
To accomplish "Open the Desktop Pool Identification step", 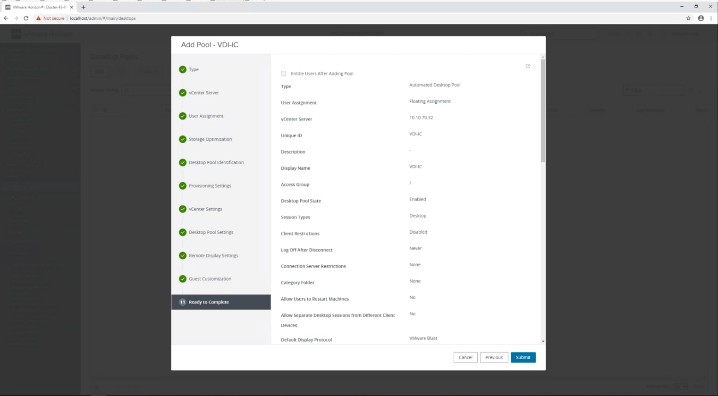I will [x=216, y=162].
